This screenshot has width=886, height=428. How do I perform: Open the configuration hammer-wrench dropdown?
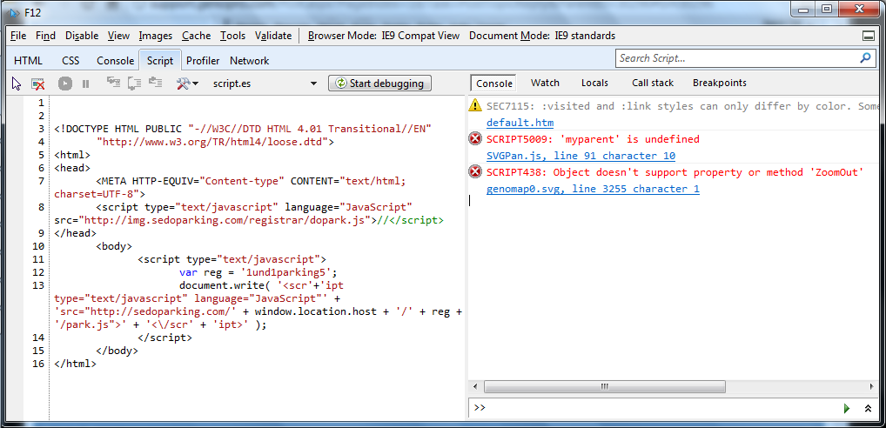pos(187,84)
